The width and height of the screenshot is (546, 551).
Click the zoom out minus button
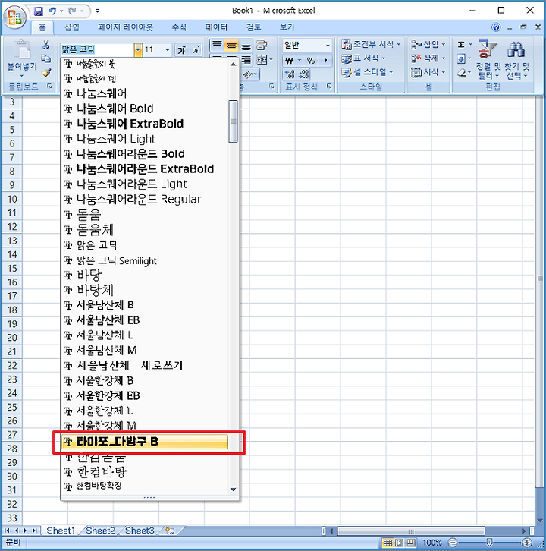point(453,543)
